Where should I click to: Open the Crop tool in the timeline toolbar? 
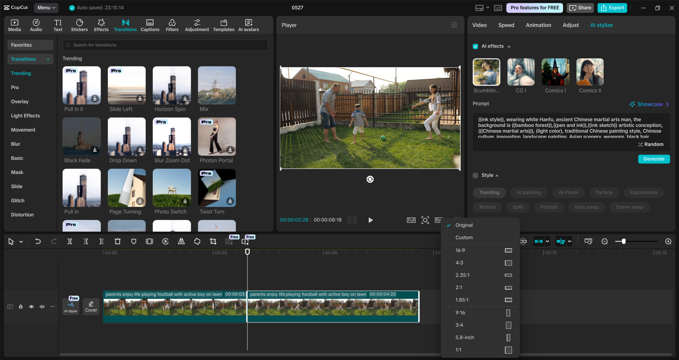tap(213, 242)
